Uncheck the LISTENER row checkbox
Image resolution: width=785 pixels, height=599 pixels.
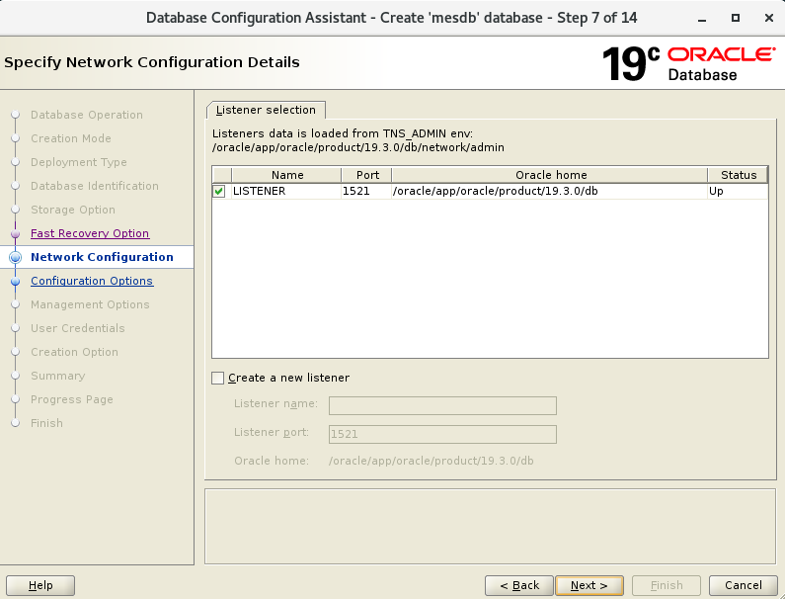(x=219, y=192)
